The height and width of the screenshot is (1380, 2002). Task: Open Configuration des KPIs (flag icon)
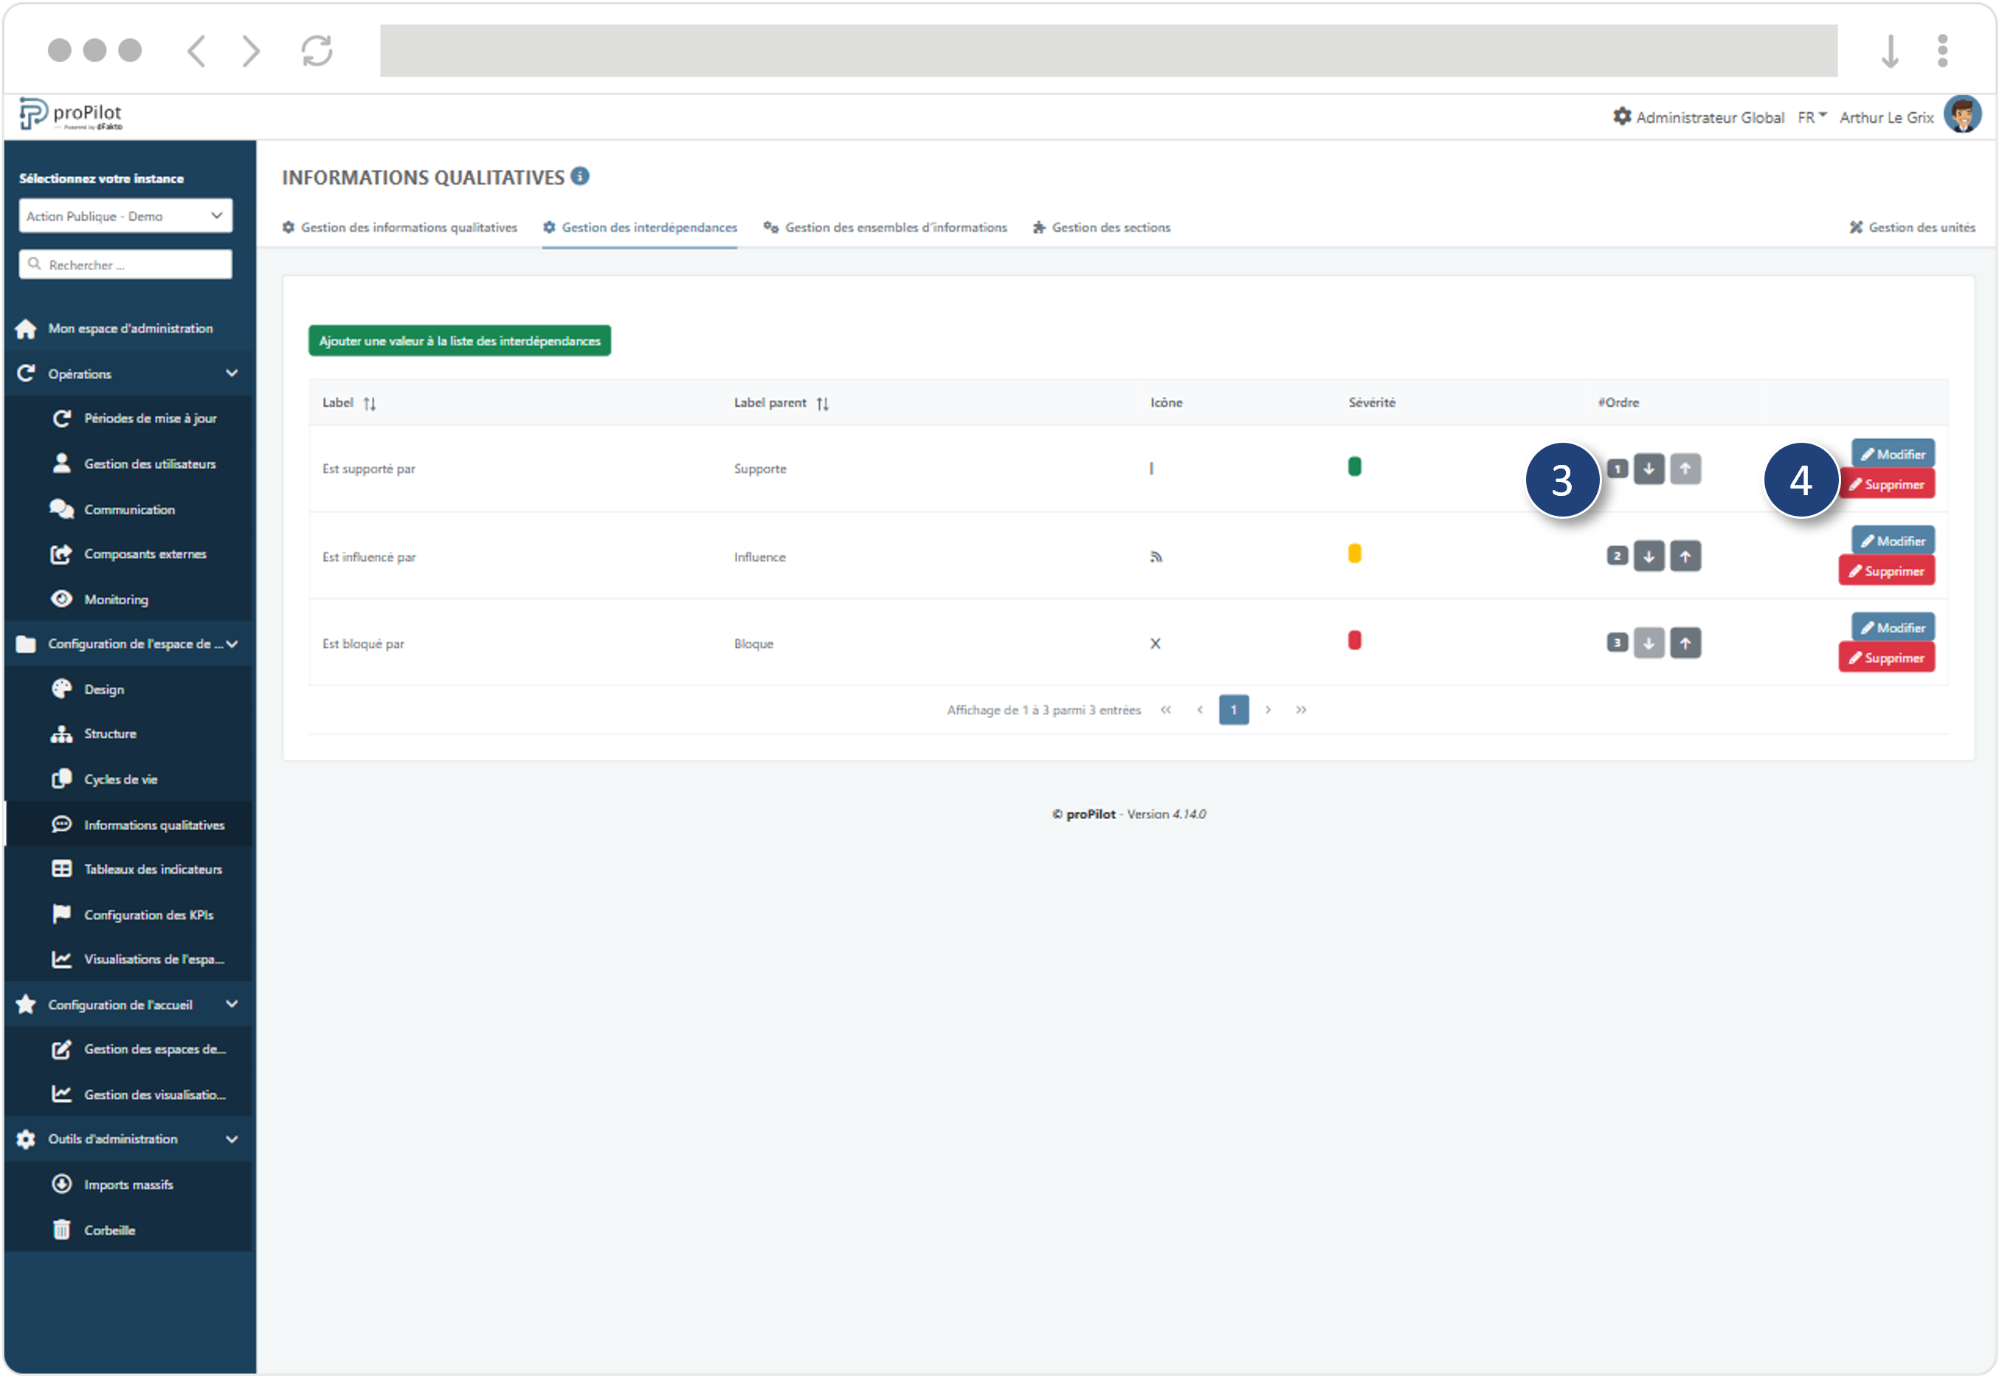point(148,914)
